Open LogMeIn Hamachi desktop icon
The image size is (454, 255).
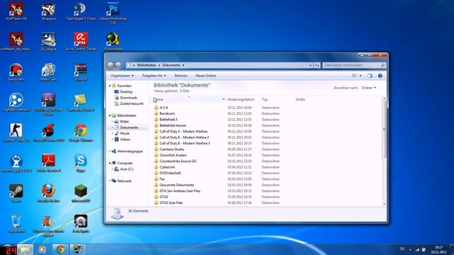[x=16, y=103]
